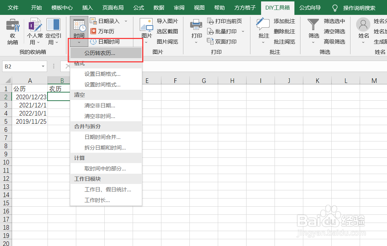The width and height of the screenshot is (387, 246).
Task: Select cell A3 containing 2021/12/1
Action: coord(30,105)
